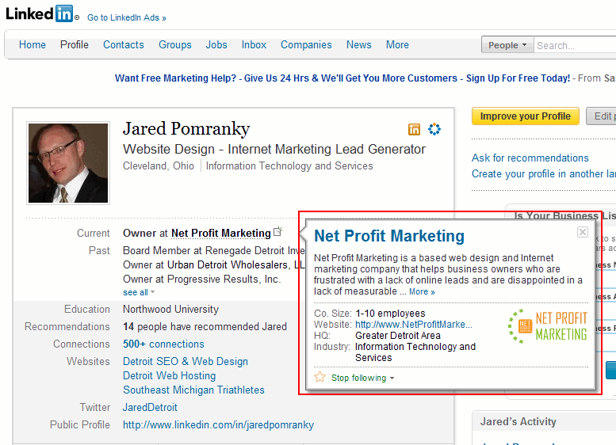Click the Greater Detroit Area HQ text
This screenshot has height=445, width=616.
398,336
